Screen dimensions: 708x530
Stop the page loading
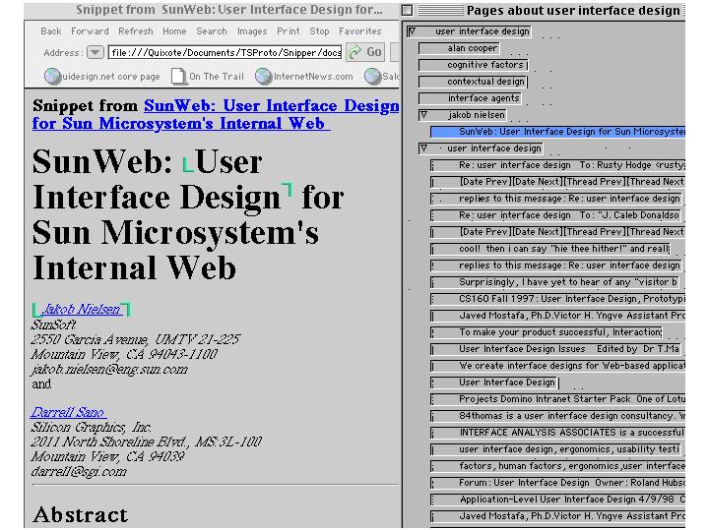(x=319, y=31)
